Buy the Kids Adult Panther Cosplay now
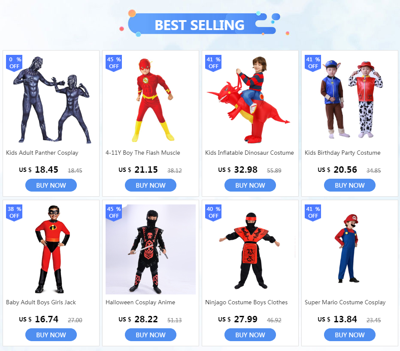Image resolution: width=400 pixels, height=351 pixels. 51,185
